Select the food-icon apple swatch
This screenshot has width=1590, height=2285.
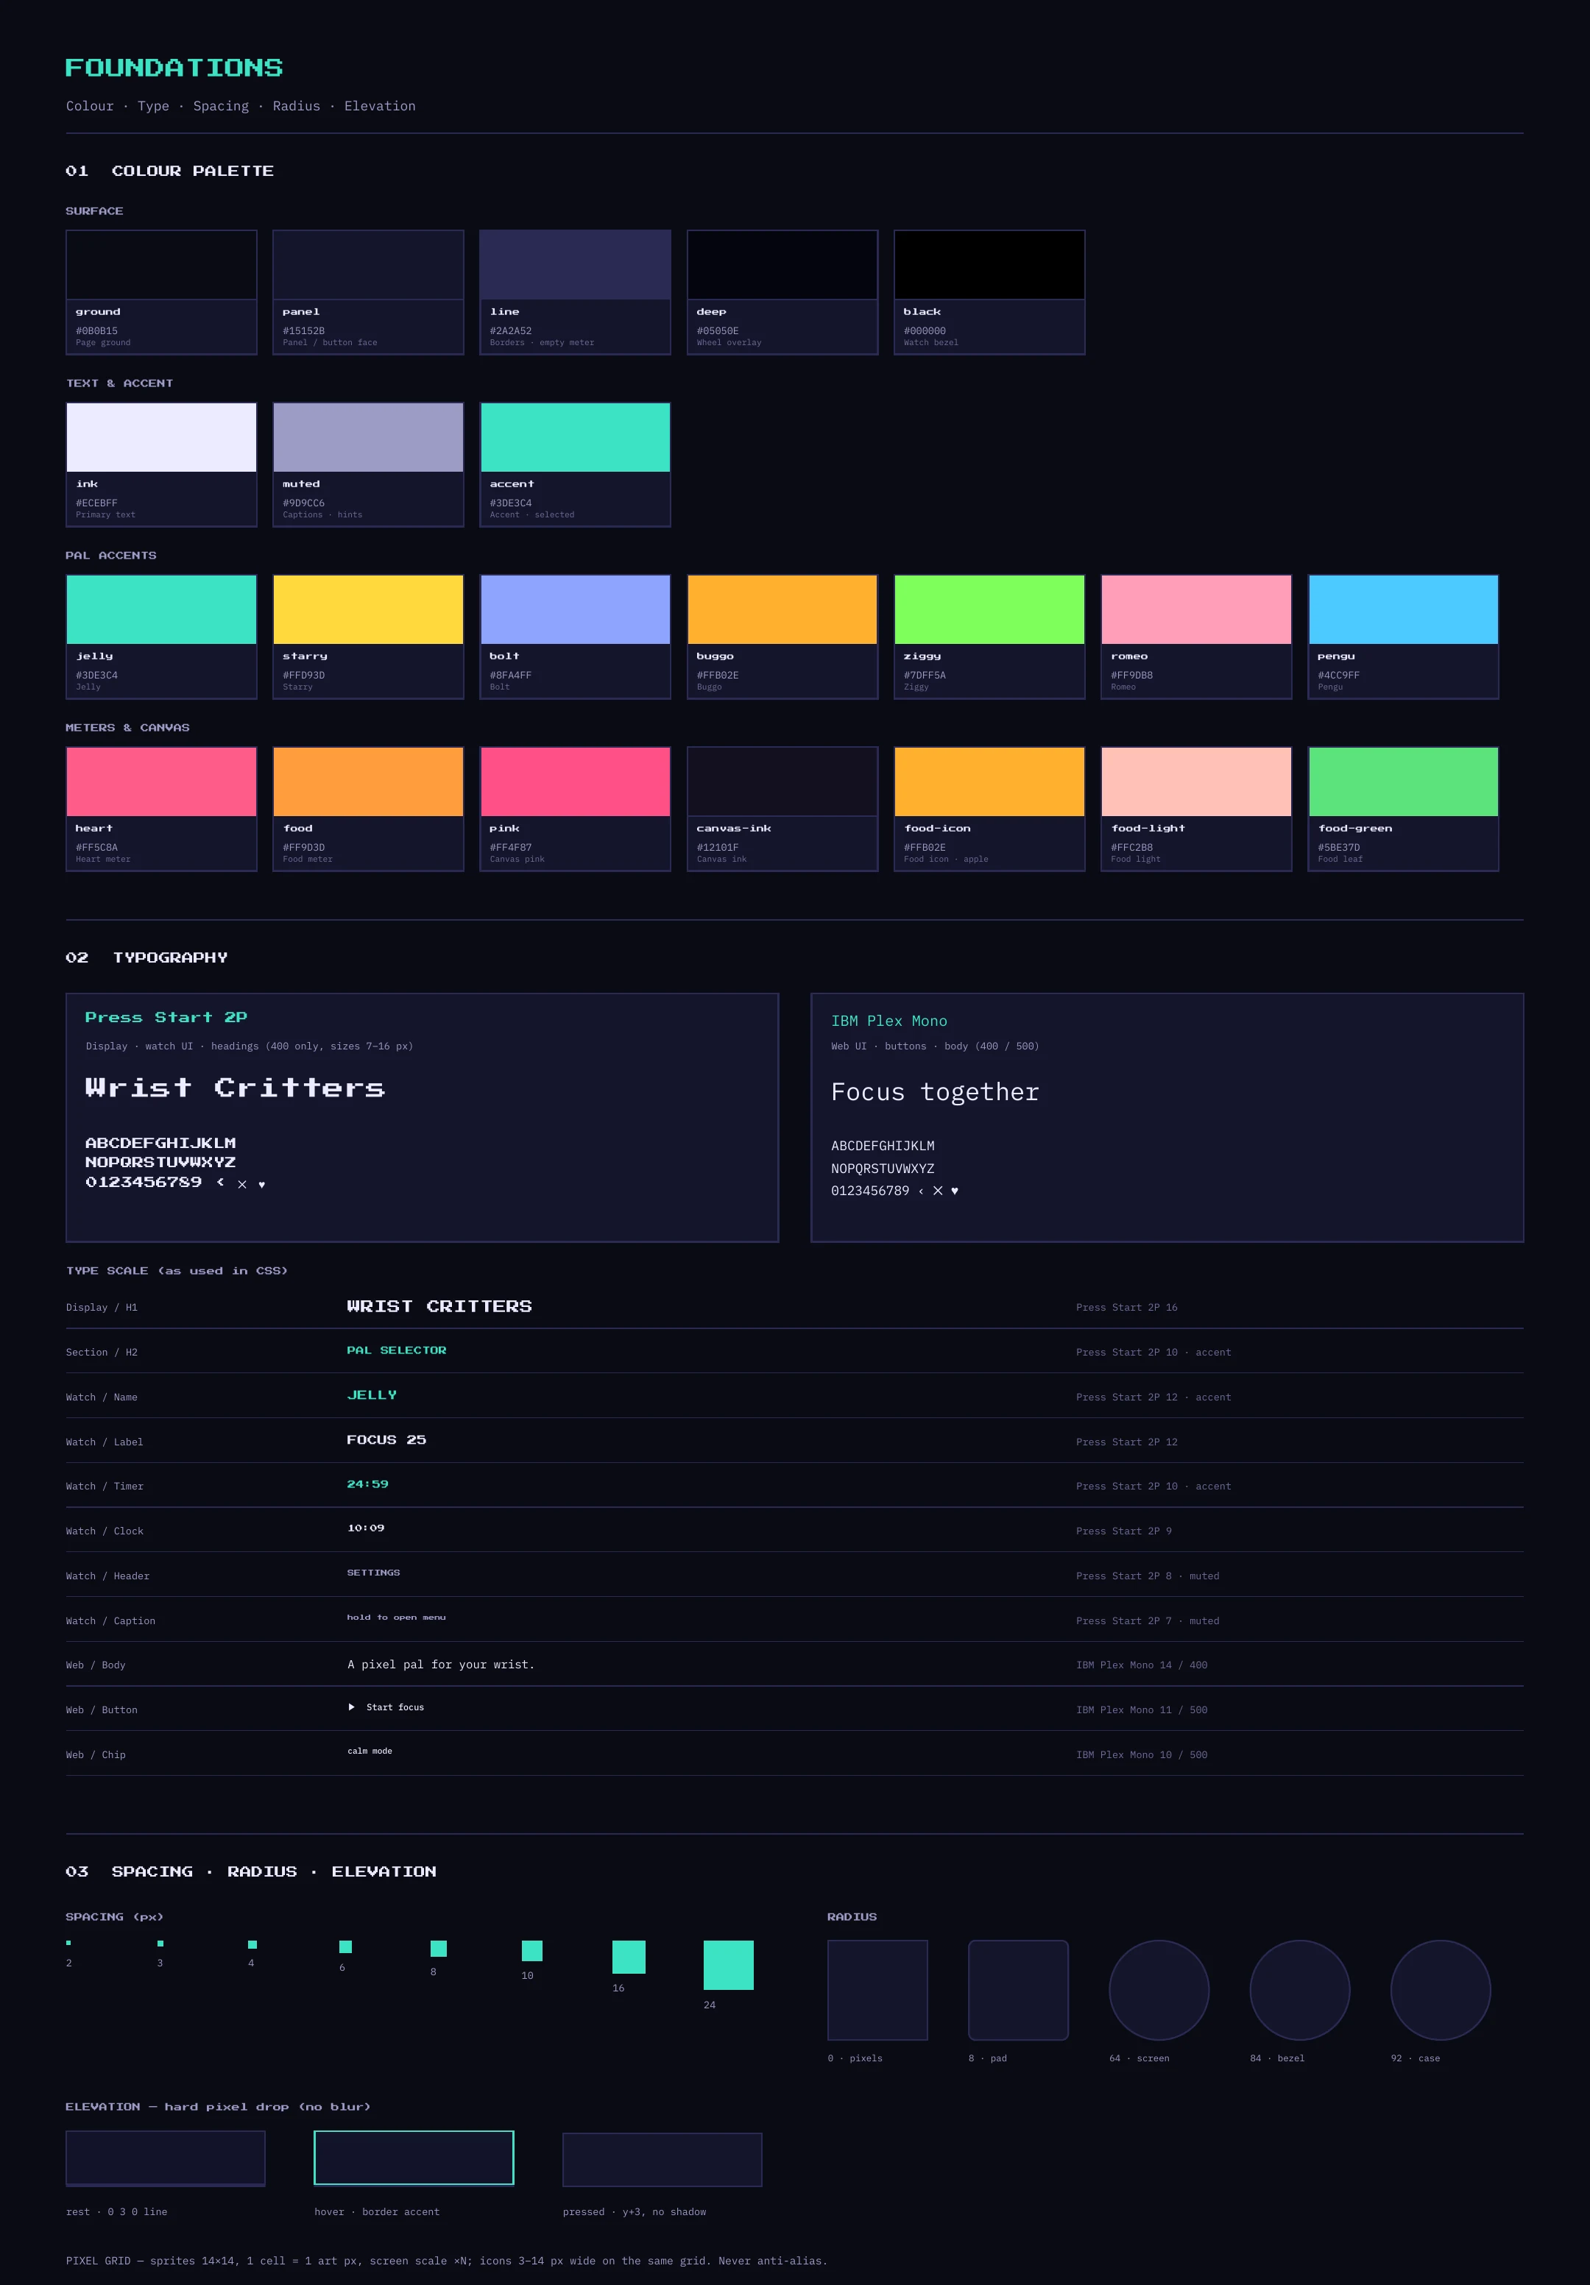tap(989, 809)
